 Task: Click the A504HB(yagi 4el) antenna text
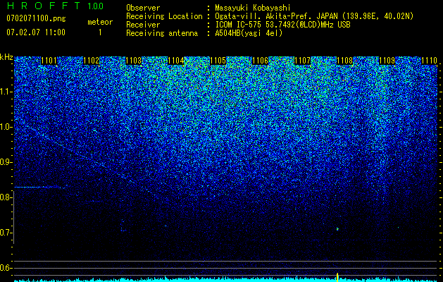249,33
